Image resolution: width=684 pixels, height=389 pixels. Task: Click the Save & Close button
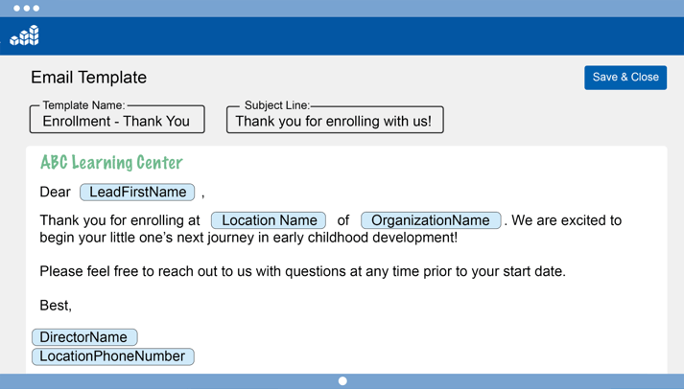(625, 78)
